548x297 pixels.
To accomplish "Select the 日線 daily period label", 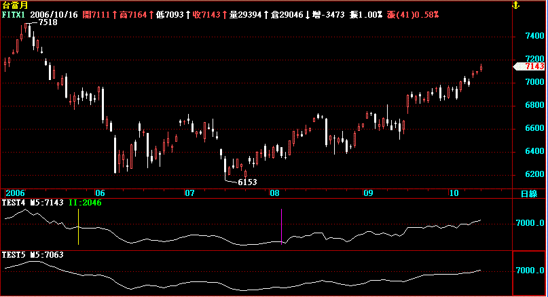I will [528, 193].
